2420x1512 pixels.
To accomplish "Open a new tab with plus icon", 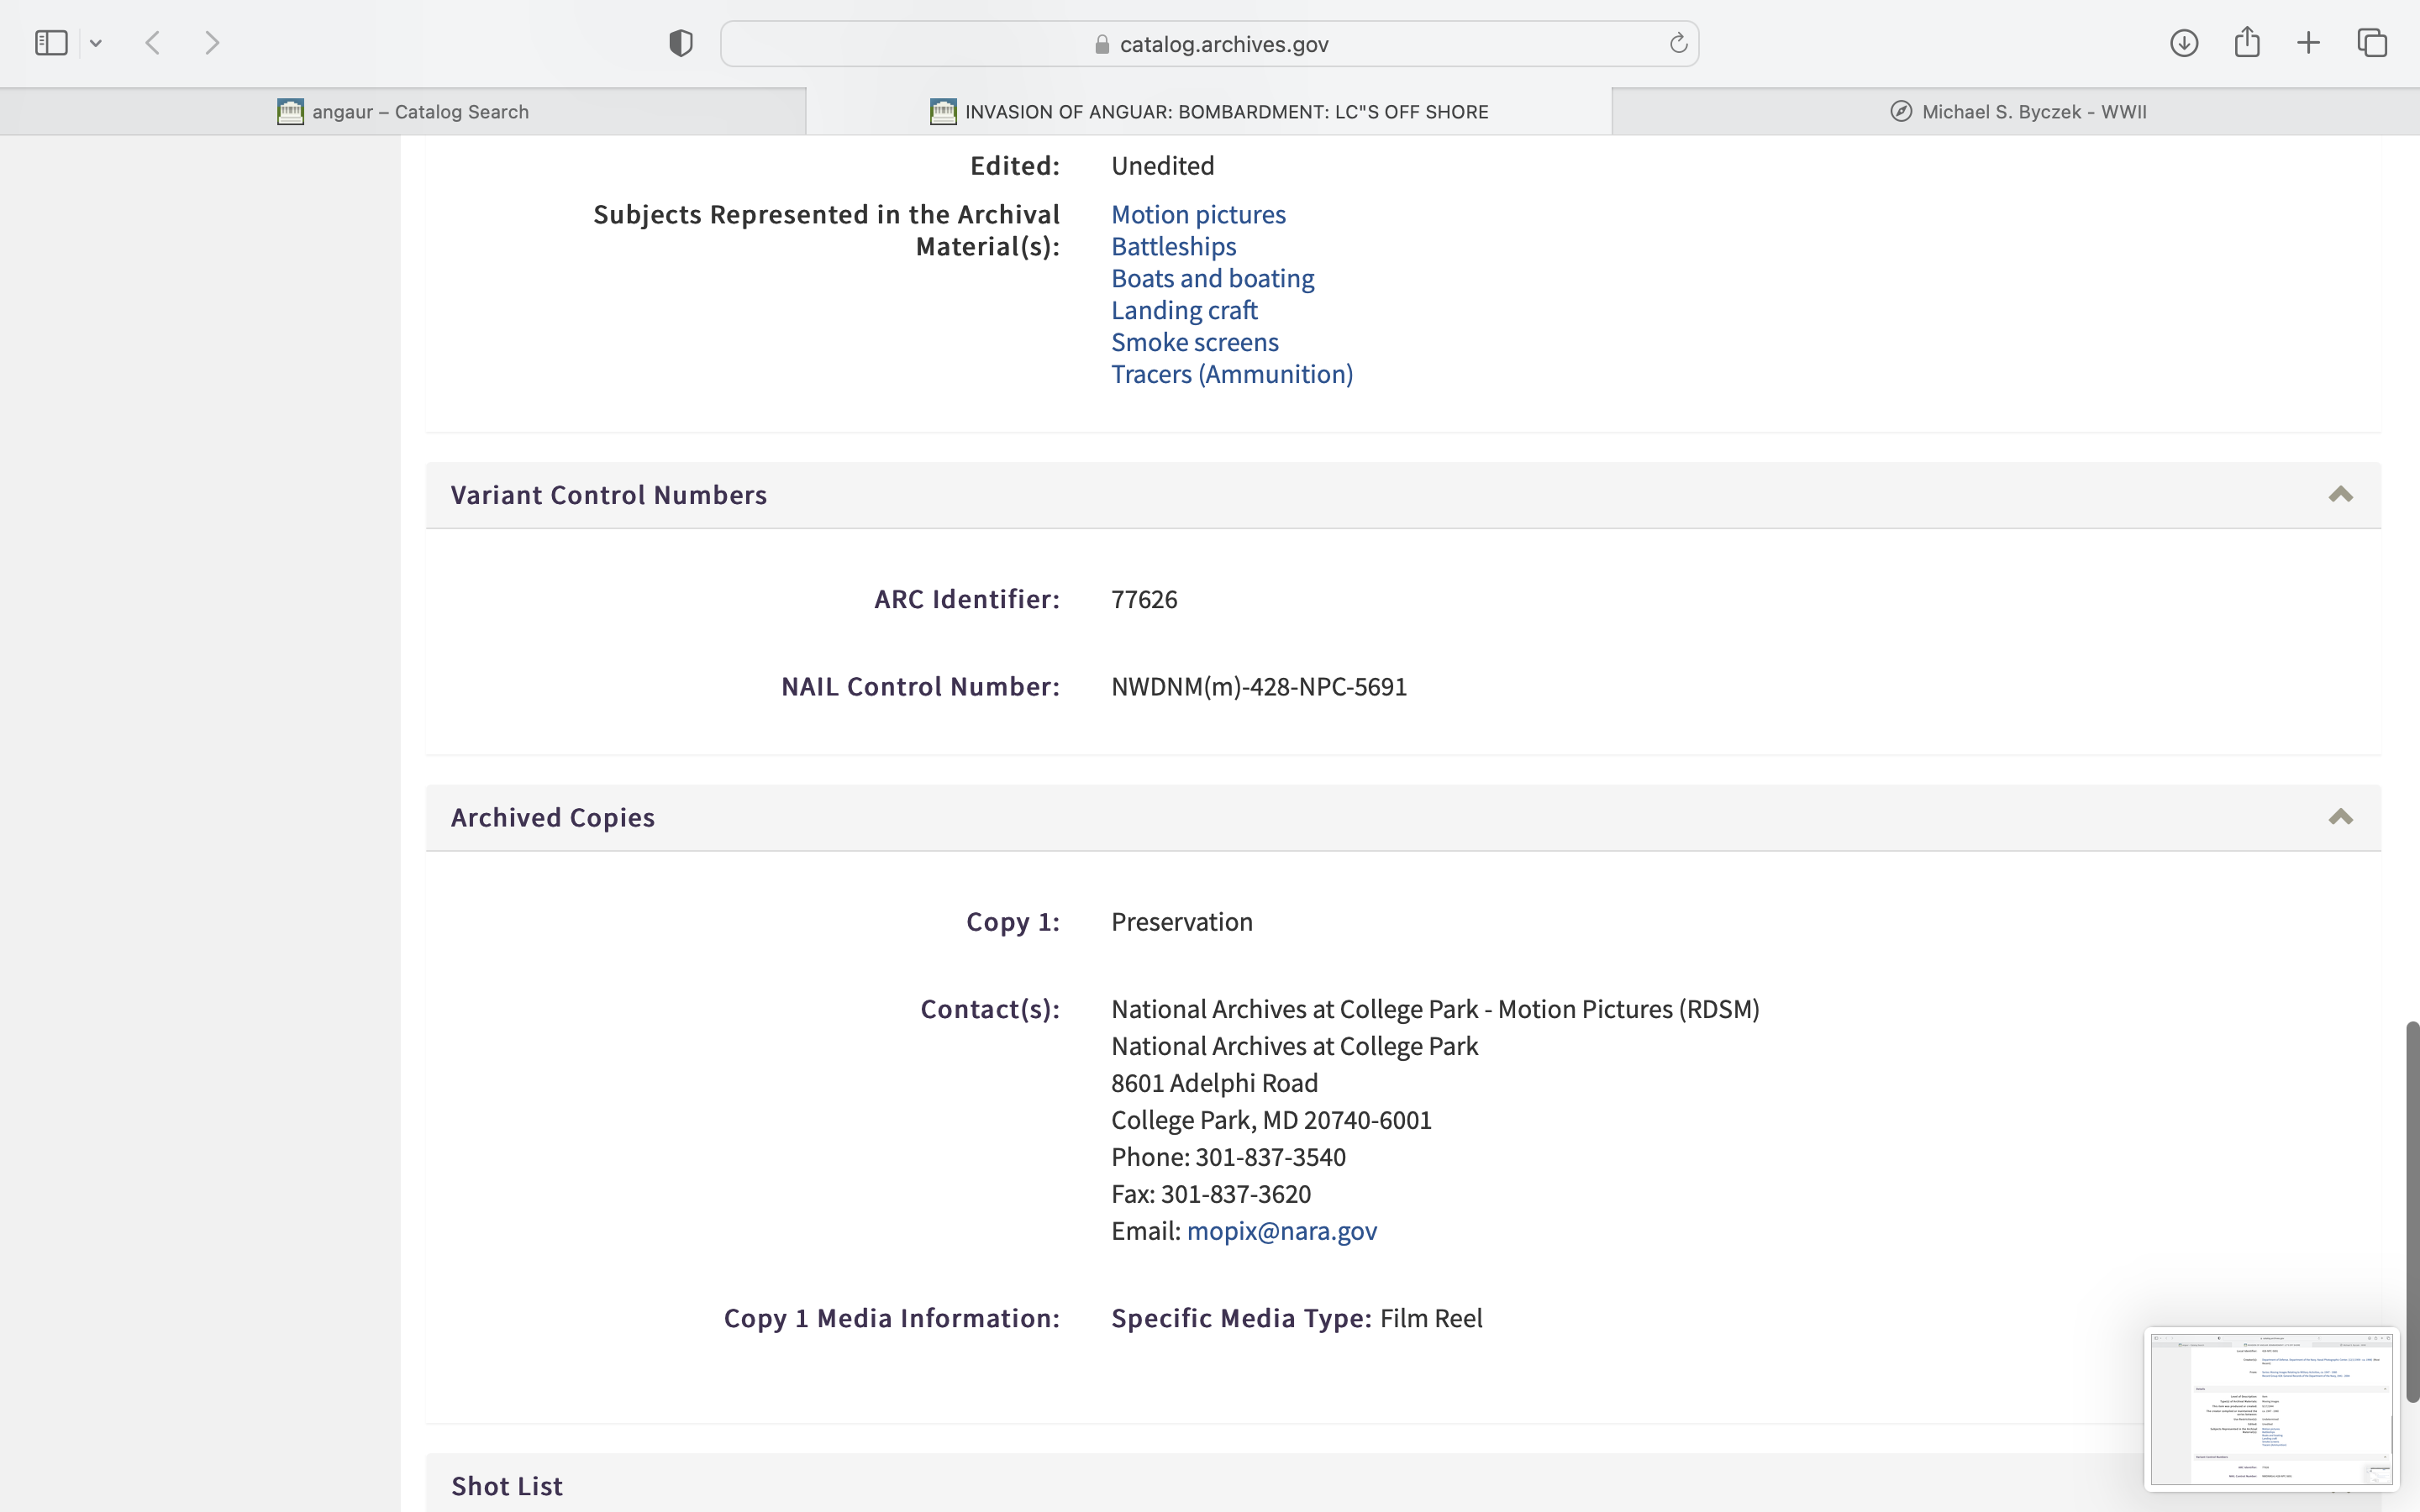I will tap(2308, 43).
